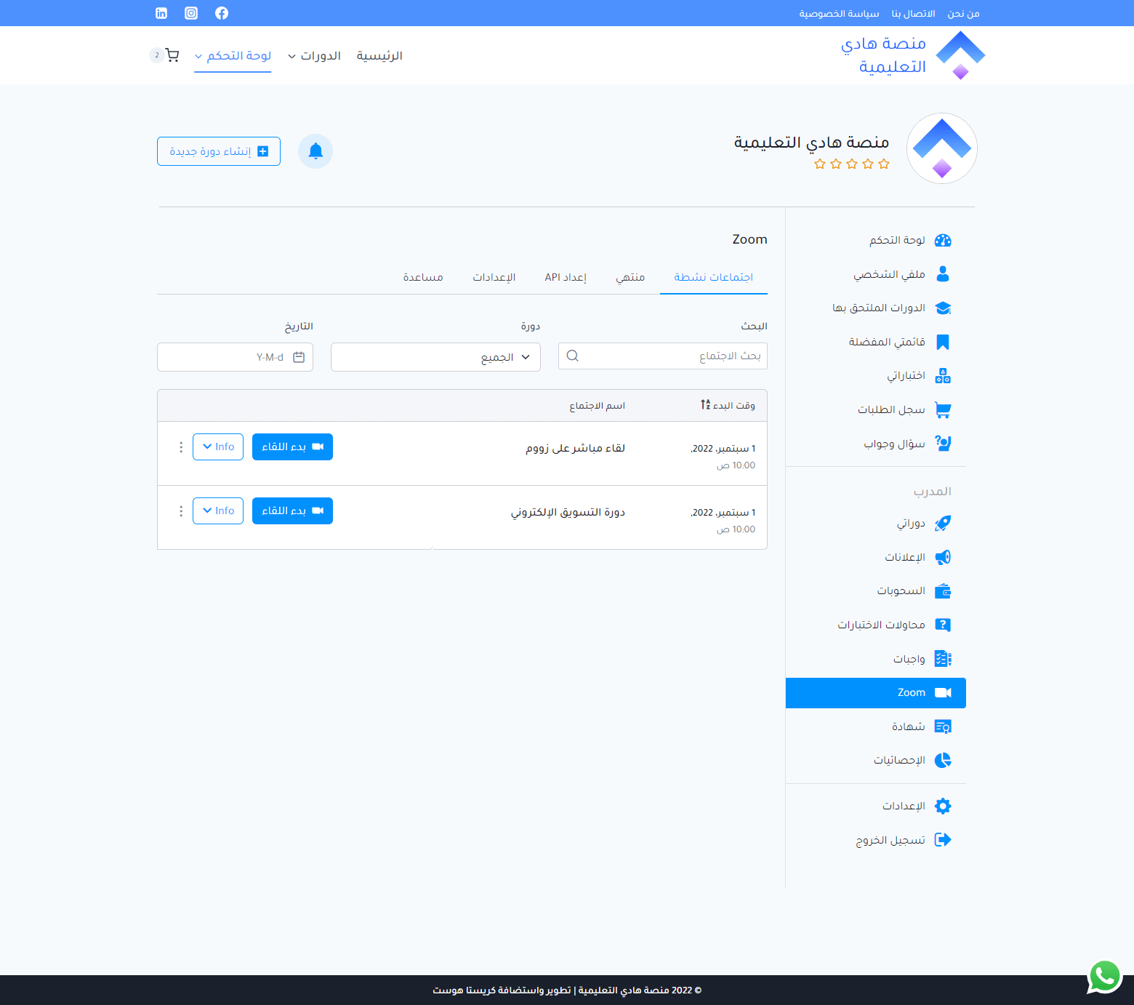Viewport: 1134px width, 1005px height.
Task: Expand لوحة التحكم menu in top navigation
Action: coord(233,56)
